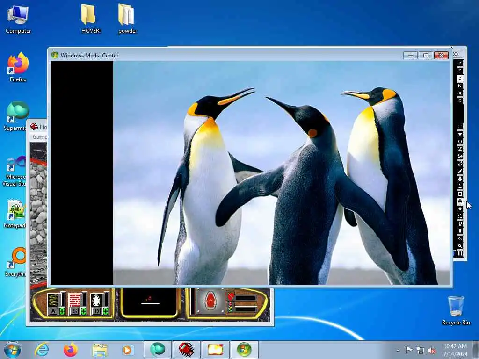The height and width of the screenshot is (359, 479).
Task: Switch to N display mode in Powder Toy
Action: point(460,86)
